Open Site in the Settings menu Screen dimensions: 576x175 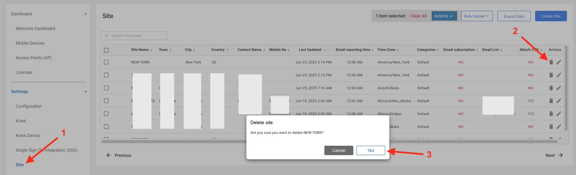click(20, 165)
